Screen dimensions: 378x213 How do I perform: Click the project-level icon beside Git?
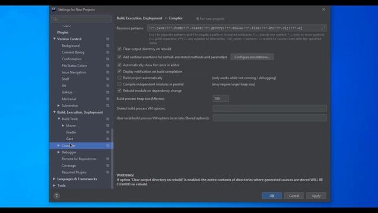(107, 85)
